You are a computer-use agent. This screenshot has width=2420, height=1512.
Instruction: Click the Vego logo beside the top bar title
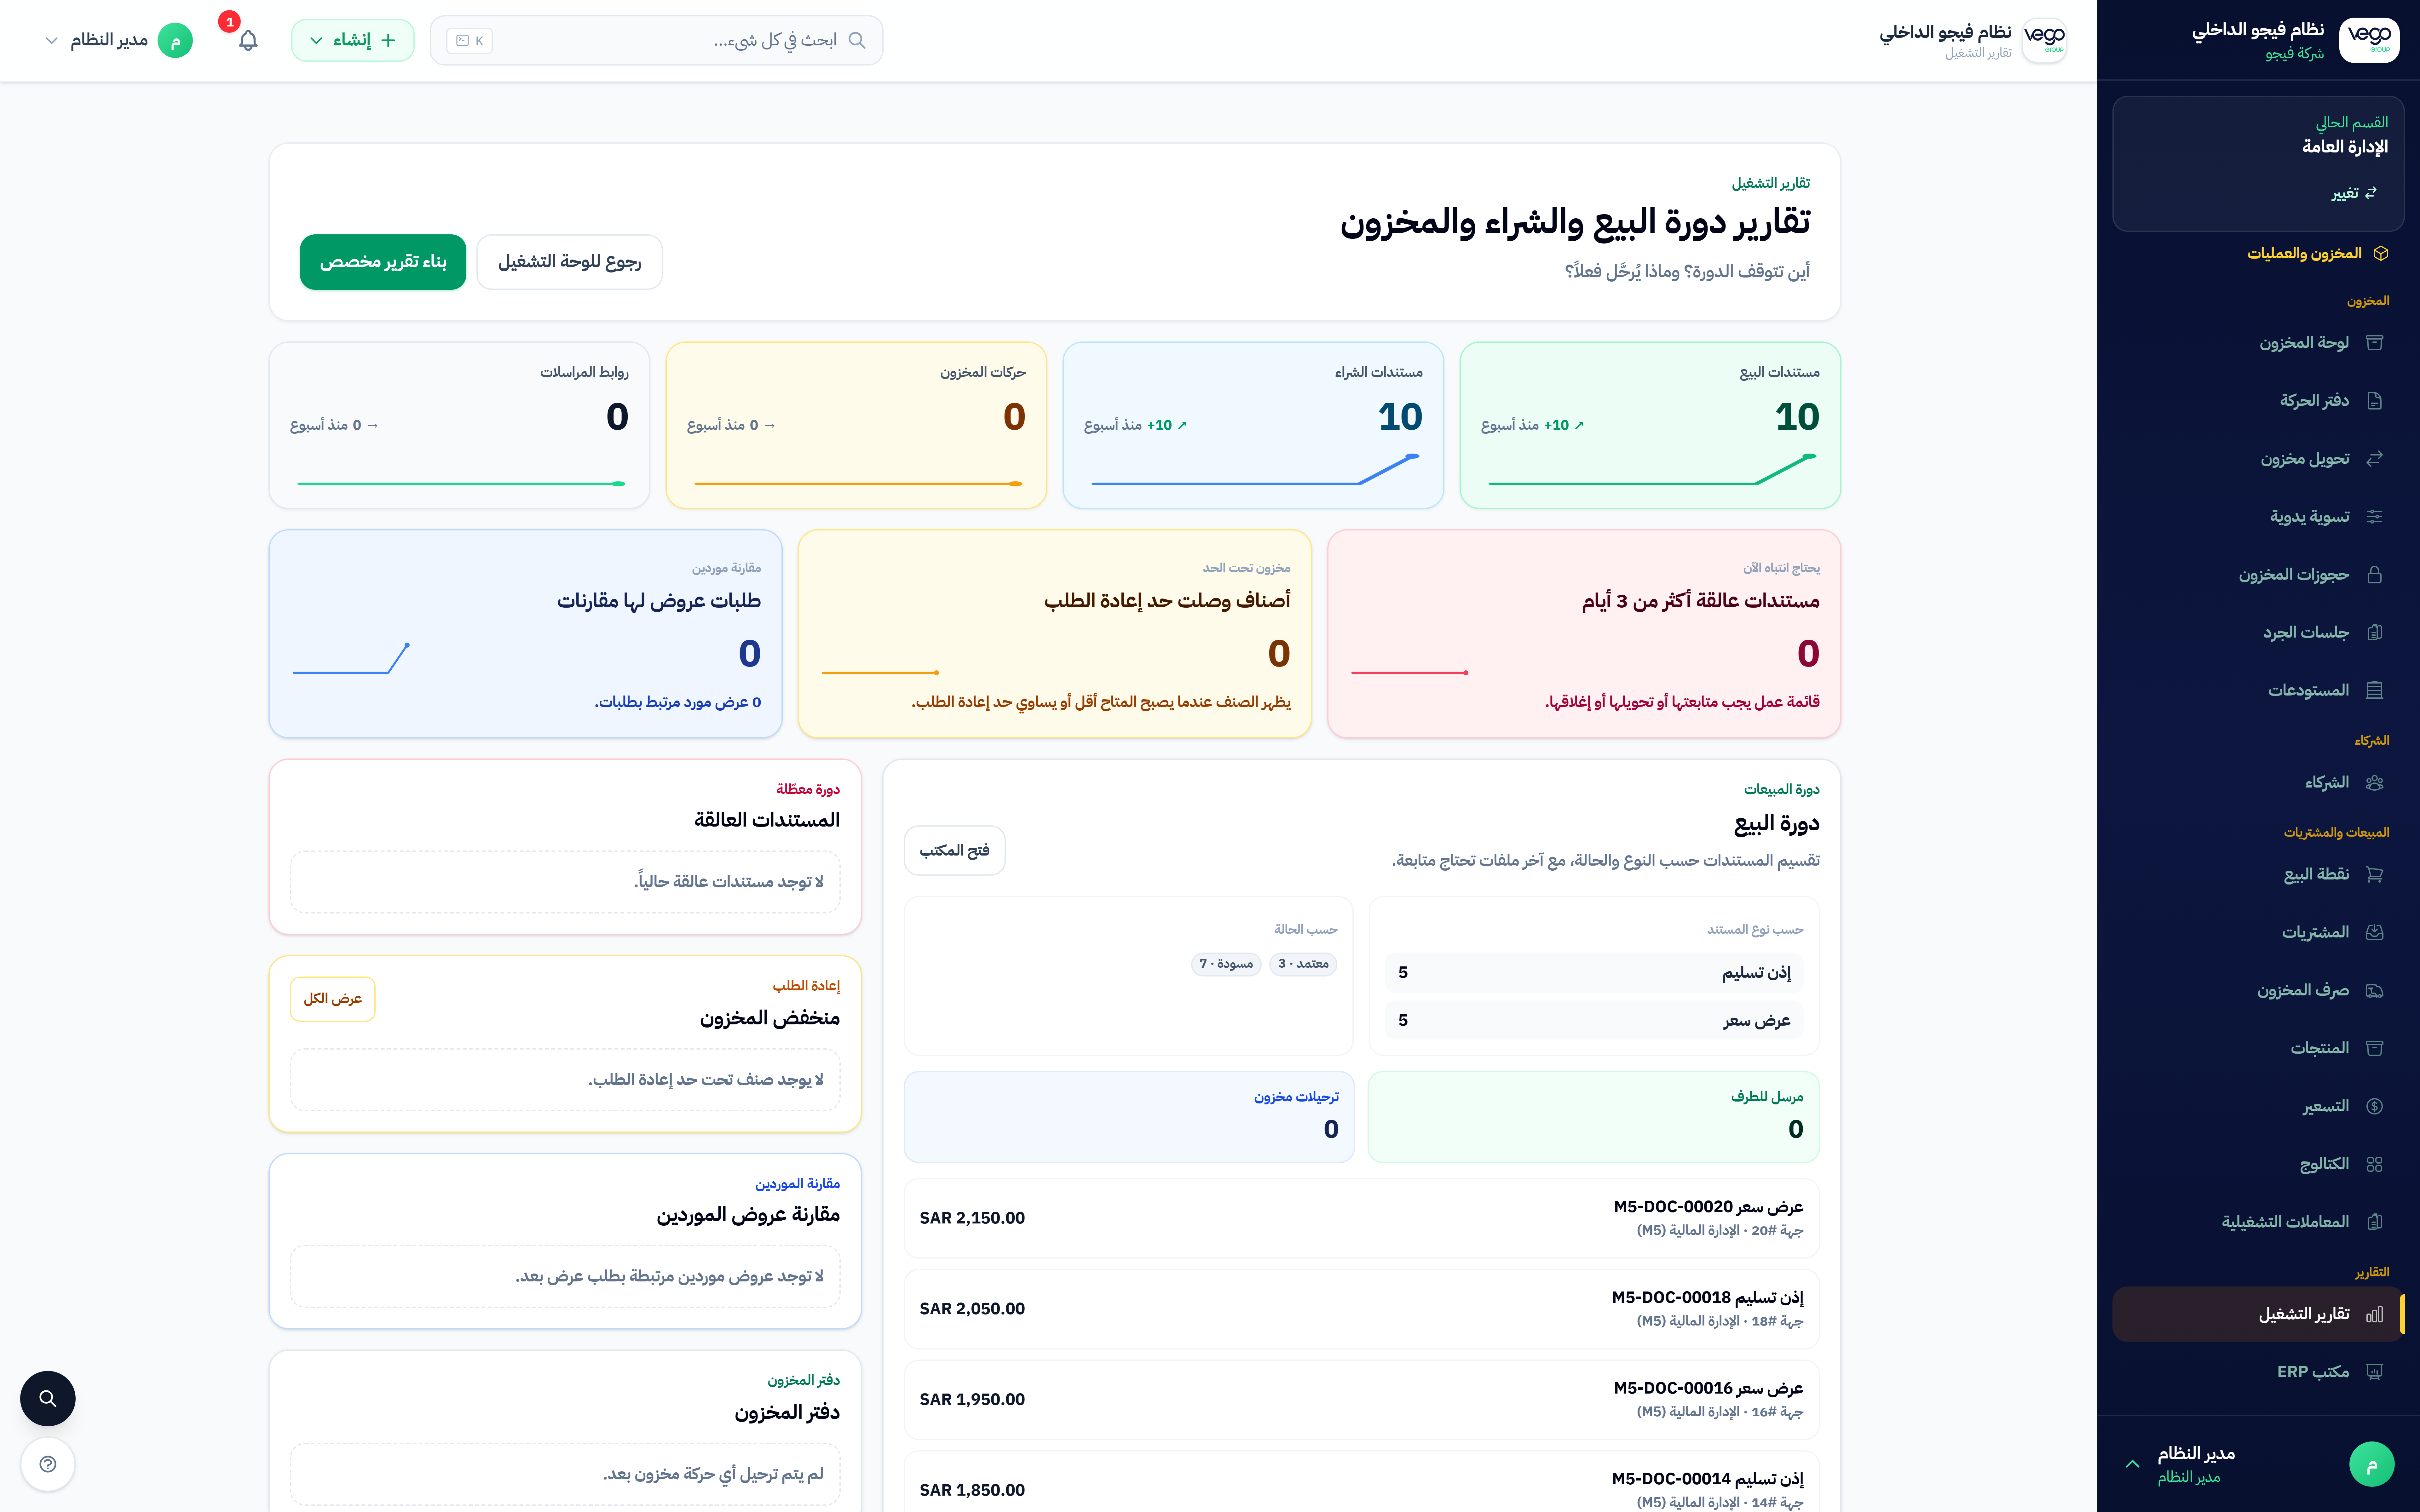tap(2044, 40)
